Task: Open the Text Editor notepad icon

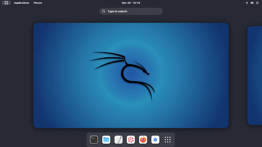Action: pyautogui.click(x=118, y=140)
